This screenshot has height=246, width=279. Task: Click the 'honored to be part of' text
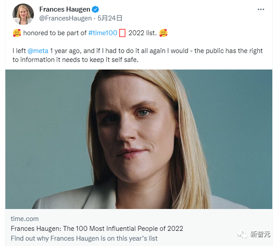click(x=55, y=33)
